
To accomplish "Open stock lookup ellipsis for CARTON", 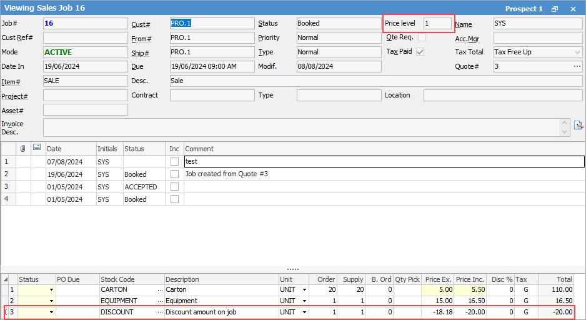I will coord(160,290).
